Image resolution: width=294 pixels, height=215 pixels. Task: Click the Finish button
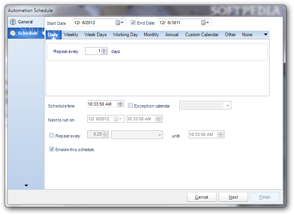click(x=265, y=197)
